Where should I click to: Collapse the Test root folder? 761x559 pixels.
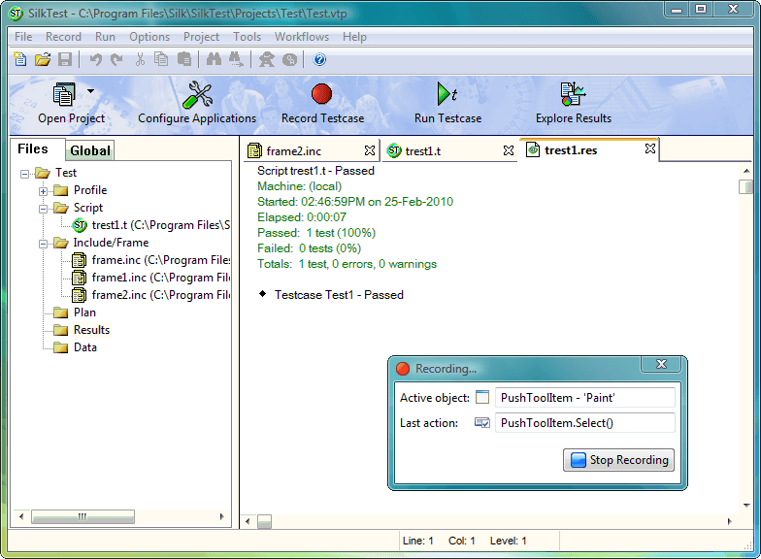[x=24, y=173]
